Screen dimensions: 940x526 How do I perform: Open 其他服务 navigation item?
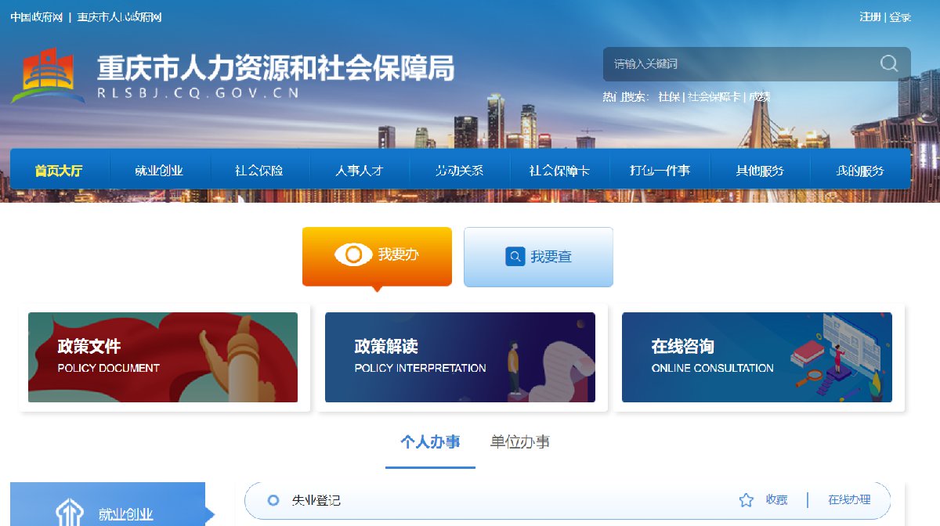pos(760,171)
